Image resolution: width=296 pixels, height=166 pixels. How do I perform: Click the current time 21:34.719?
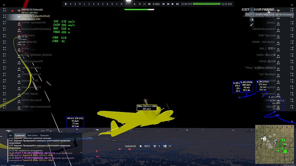(x=186, y=4)
